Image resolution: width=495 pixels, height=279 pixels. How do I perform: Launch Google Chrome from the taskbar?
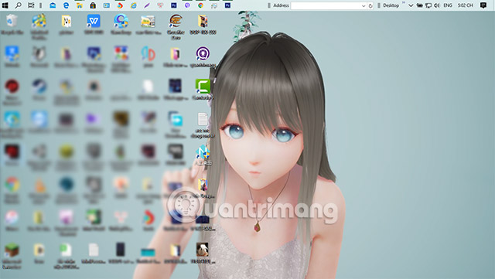(x=200, y=5)
